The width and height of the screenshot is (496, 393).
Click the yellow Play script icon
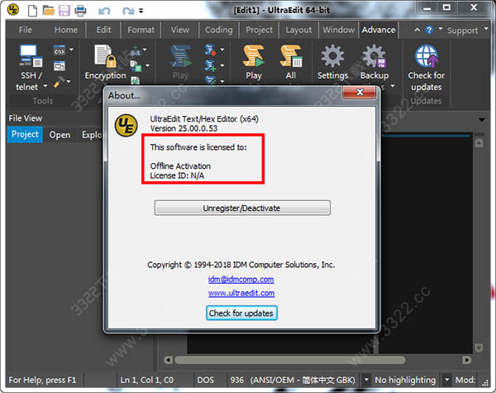click(x=254, y=55)
